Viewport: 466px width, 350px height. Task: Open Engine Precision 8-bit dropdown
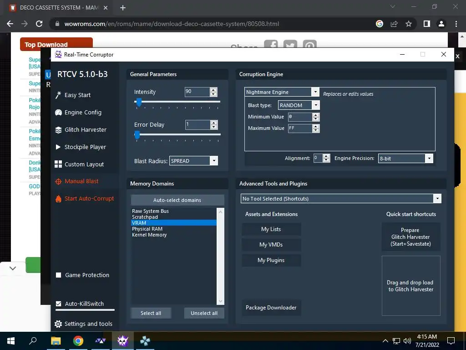pos(429,158)
